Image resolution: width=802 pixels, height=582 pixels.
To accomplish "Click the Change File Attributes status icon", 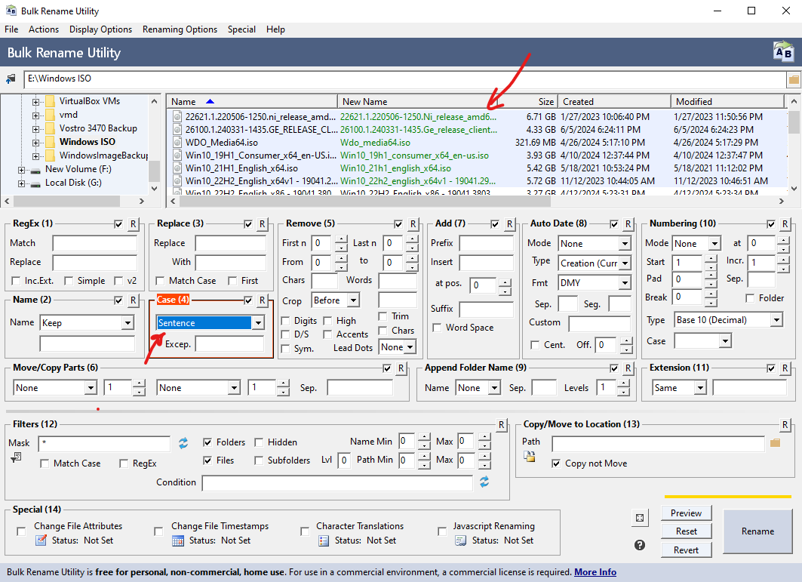I will coord(41,540).
